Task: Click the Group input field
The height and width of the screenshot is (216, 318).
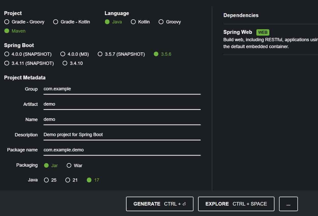Action: [122, 89]
